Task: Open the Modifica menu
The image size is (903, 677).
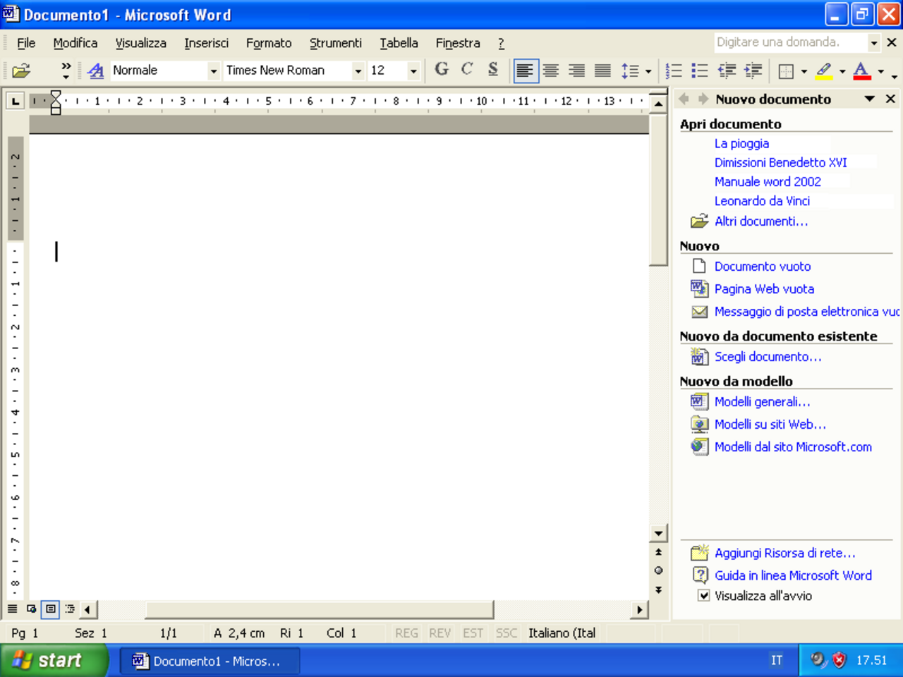Action: (x=75, y=43)
